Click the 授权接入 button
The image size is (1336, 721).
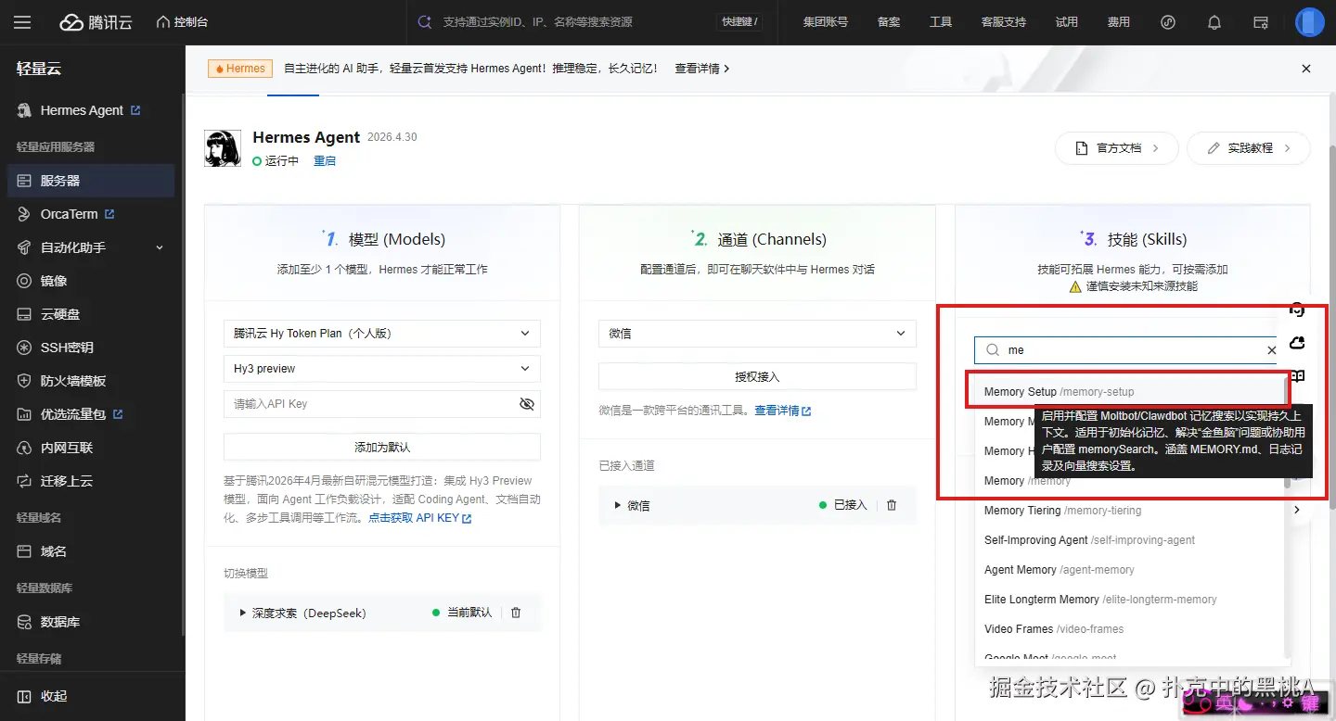click(x=757, y=376)
